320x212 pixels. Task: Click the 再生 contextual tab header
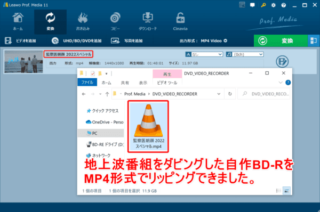point(167,74)
